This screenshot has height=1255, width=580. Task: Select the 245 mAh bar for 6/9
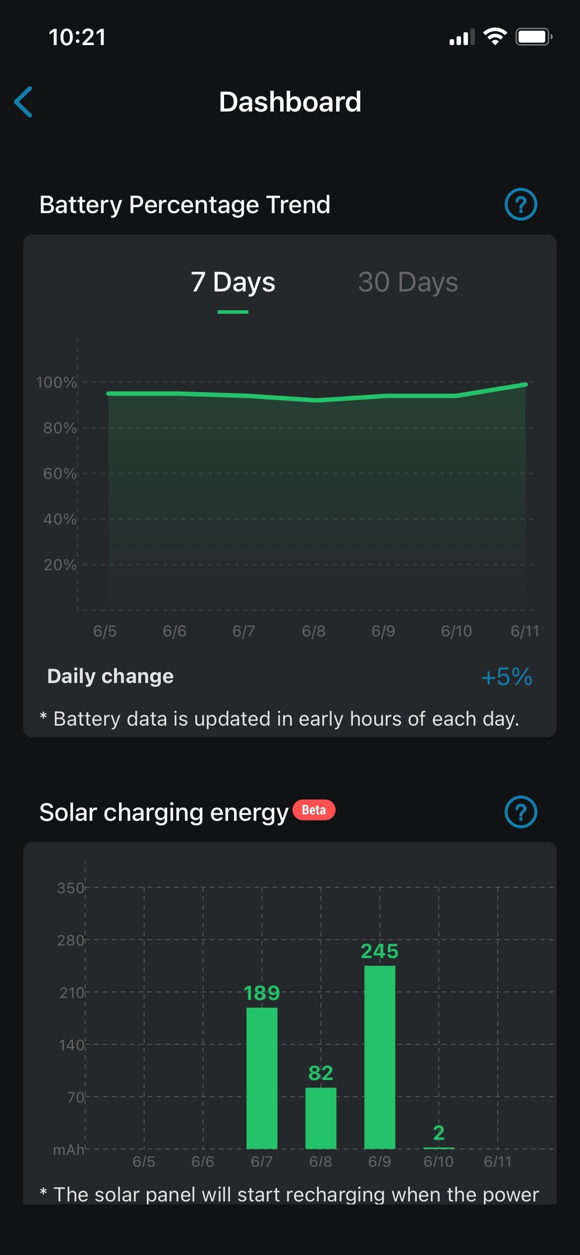pyautogui.click(x=380, y=1057)
